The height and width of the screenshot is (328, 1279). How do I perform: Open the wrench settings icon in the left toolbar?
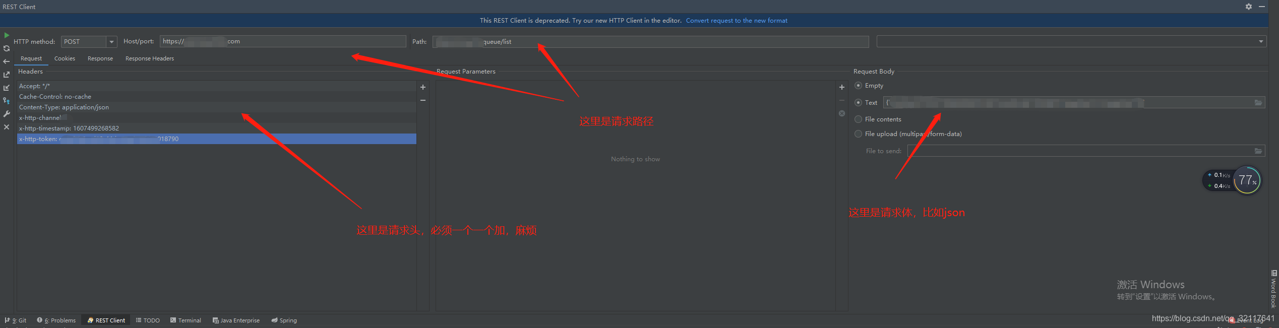pyautogui.click(x=7, y=114)
